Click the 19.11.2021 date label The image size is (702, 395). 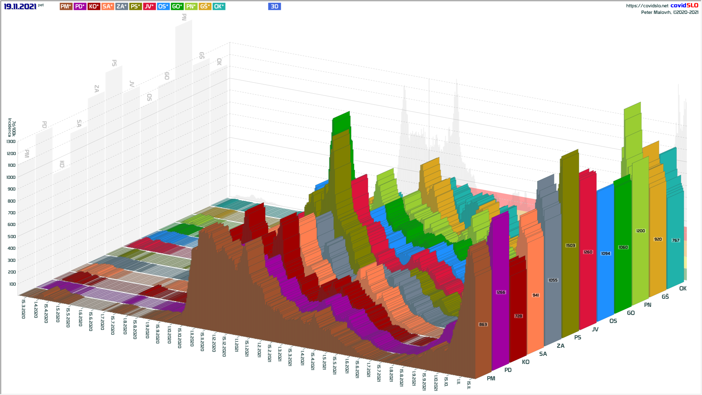pos(20,7)
